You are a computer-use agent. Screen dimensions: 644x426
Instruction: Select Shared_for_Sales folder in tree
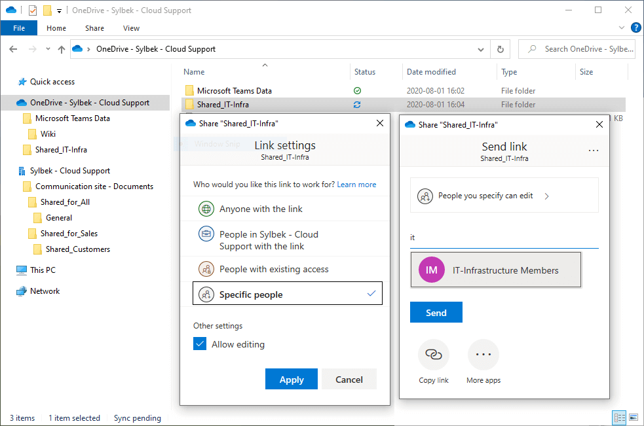tap(69, 234)
